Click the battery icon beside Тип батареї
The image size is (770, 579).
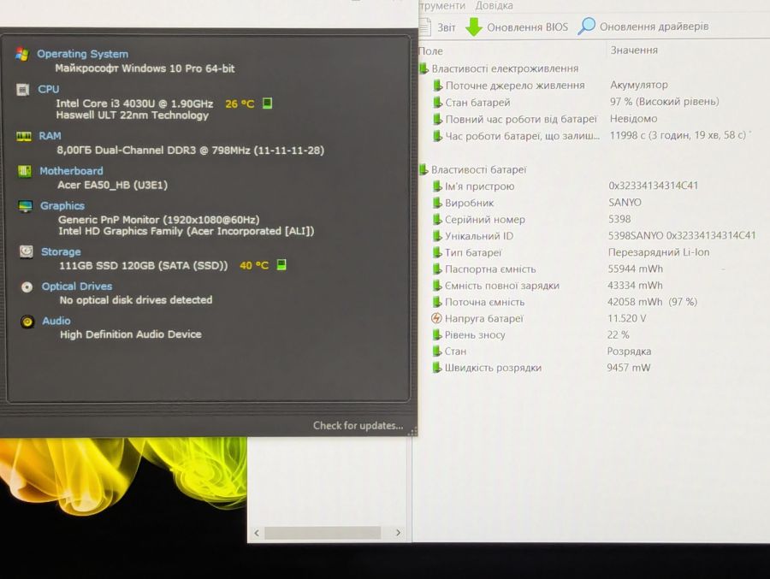pyautogui.click(x=436, y=252)
